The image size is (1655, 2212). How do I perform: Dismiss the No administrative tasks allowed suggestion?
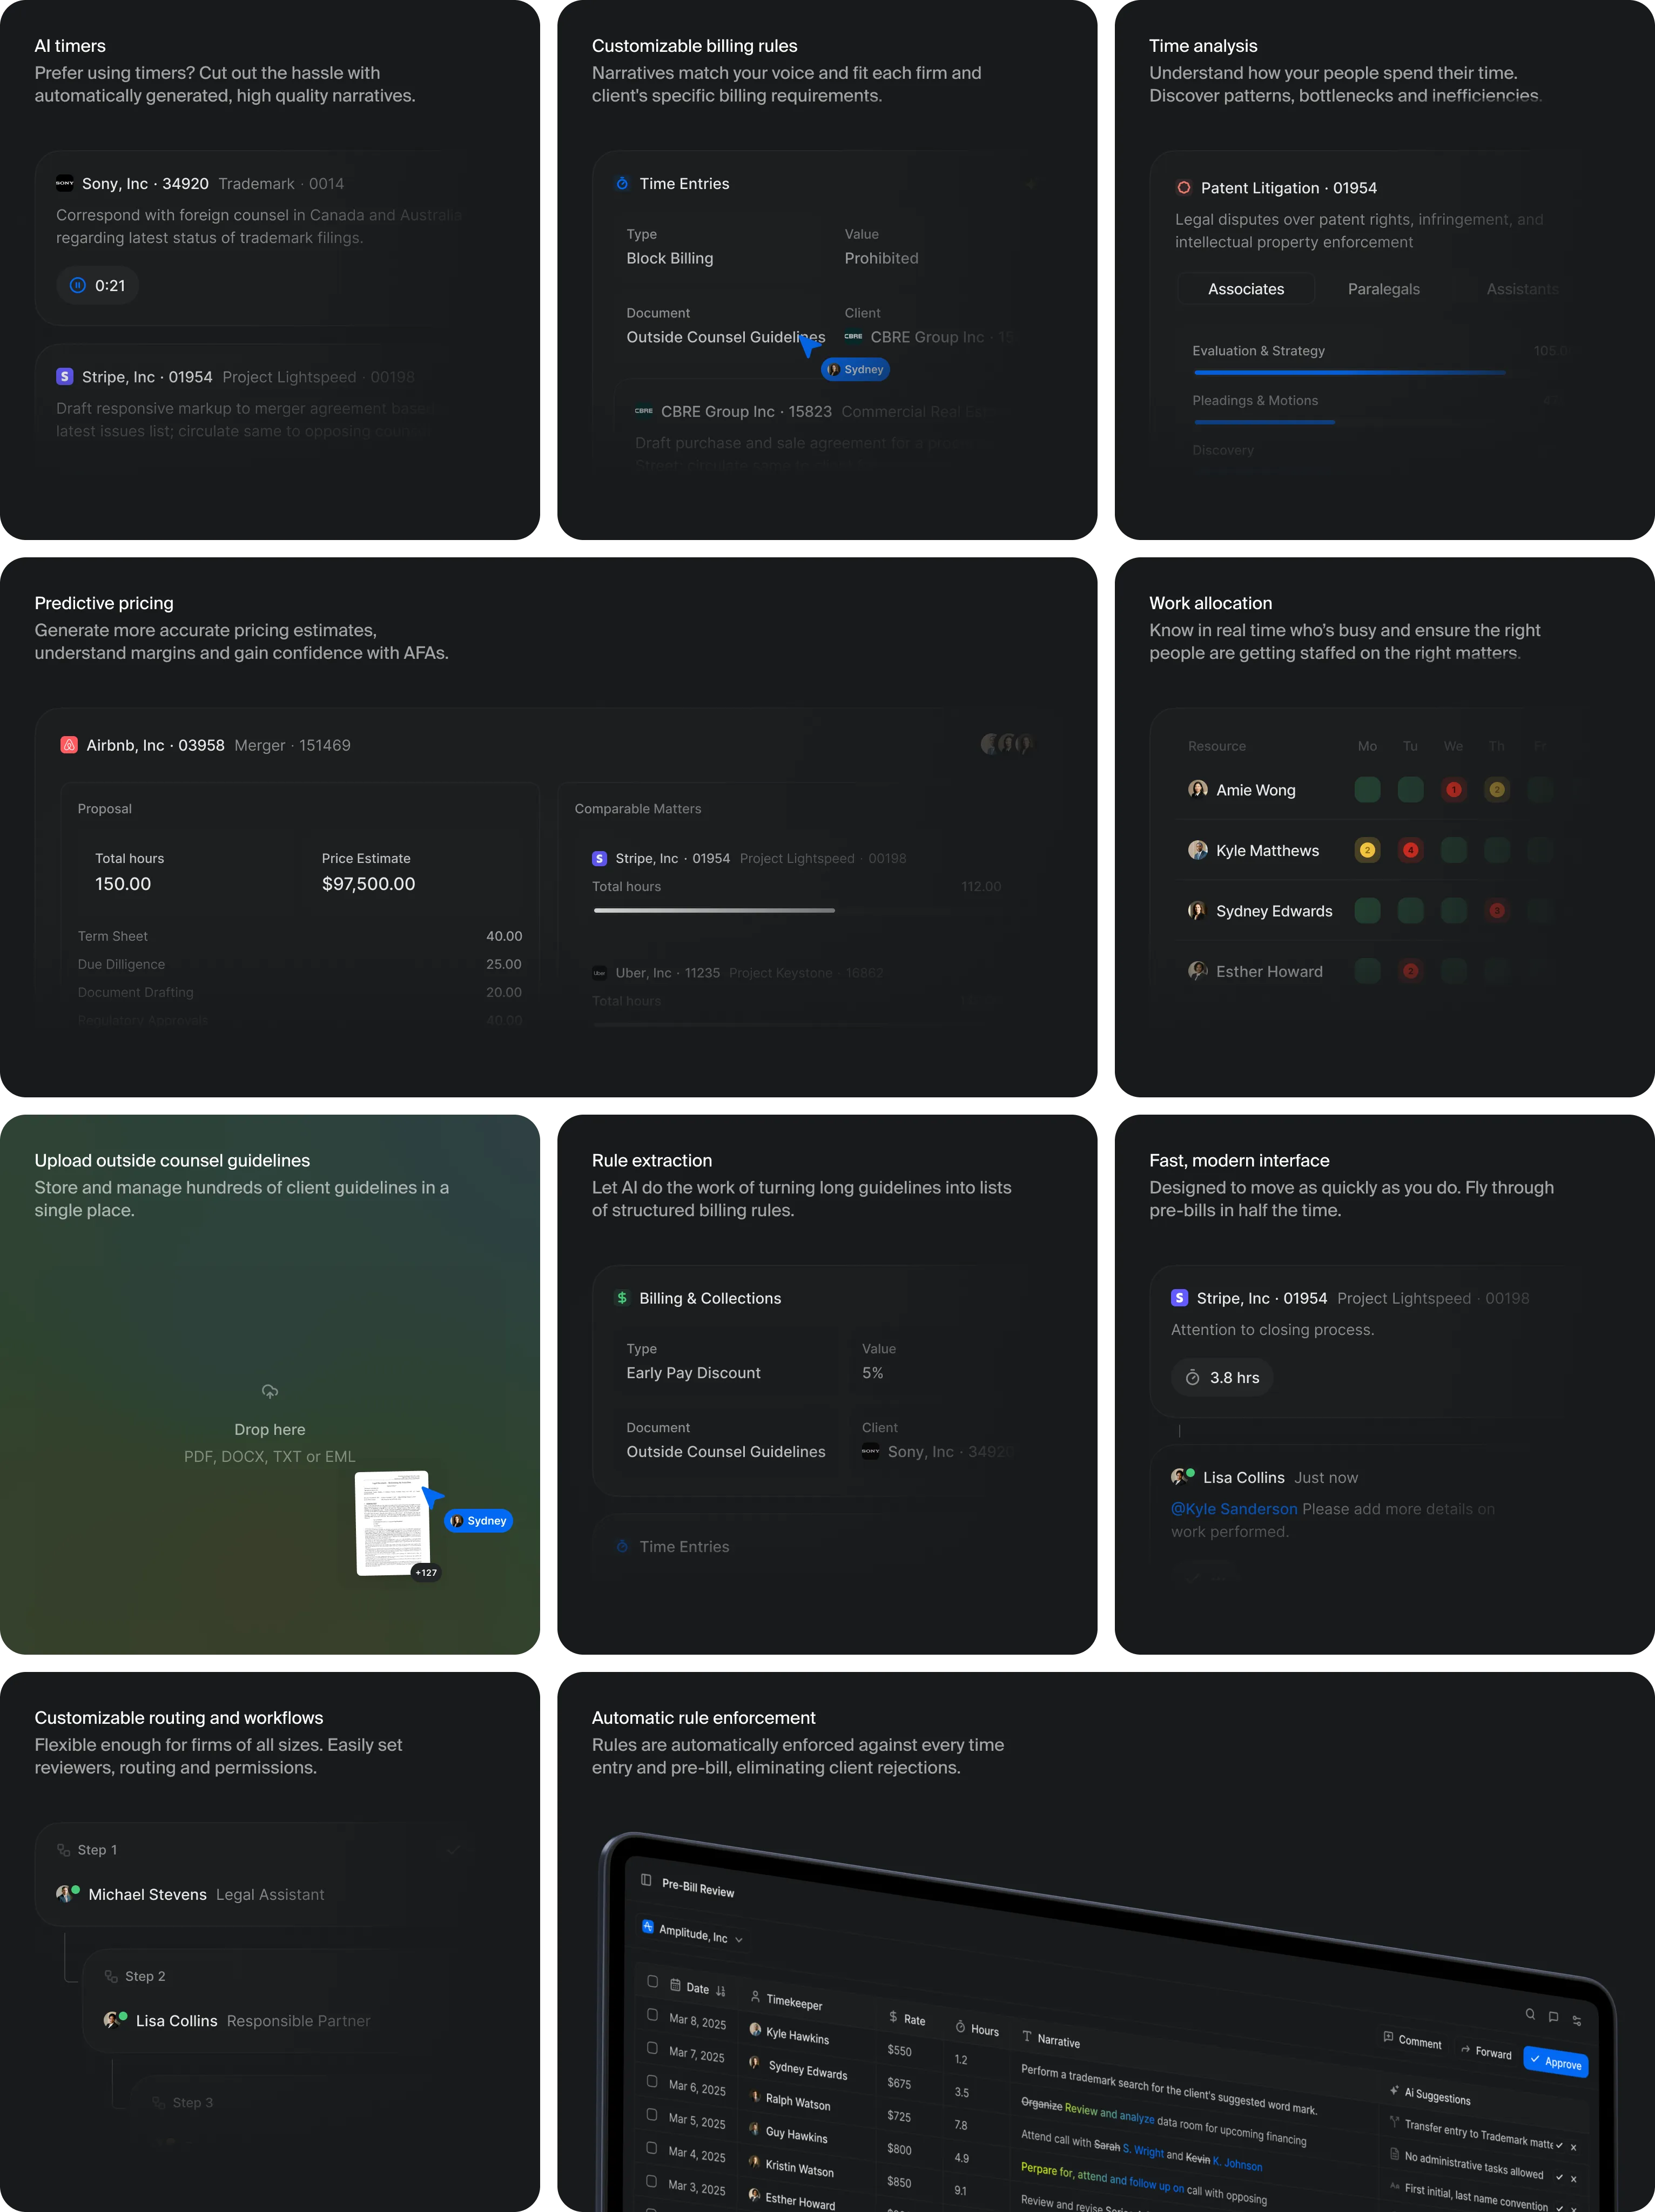click(1573, 2179)
